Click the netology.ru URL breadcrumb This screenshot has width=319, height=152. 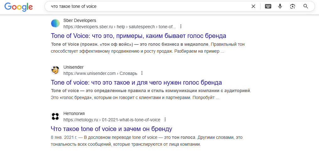pos(112,120)
